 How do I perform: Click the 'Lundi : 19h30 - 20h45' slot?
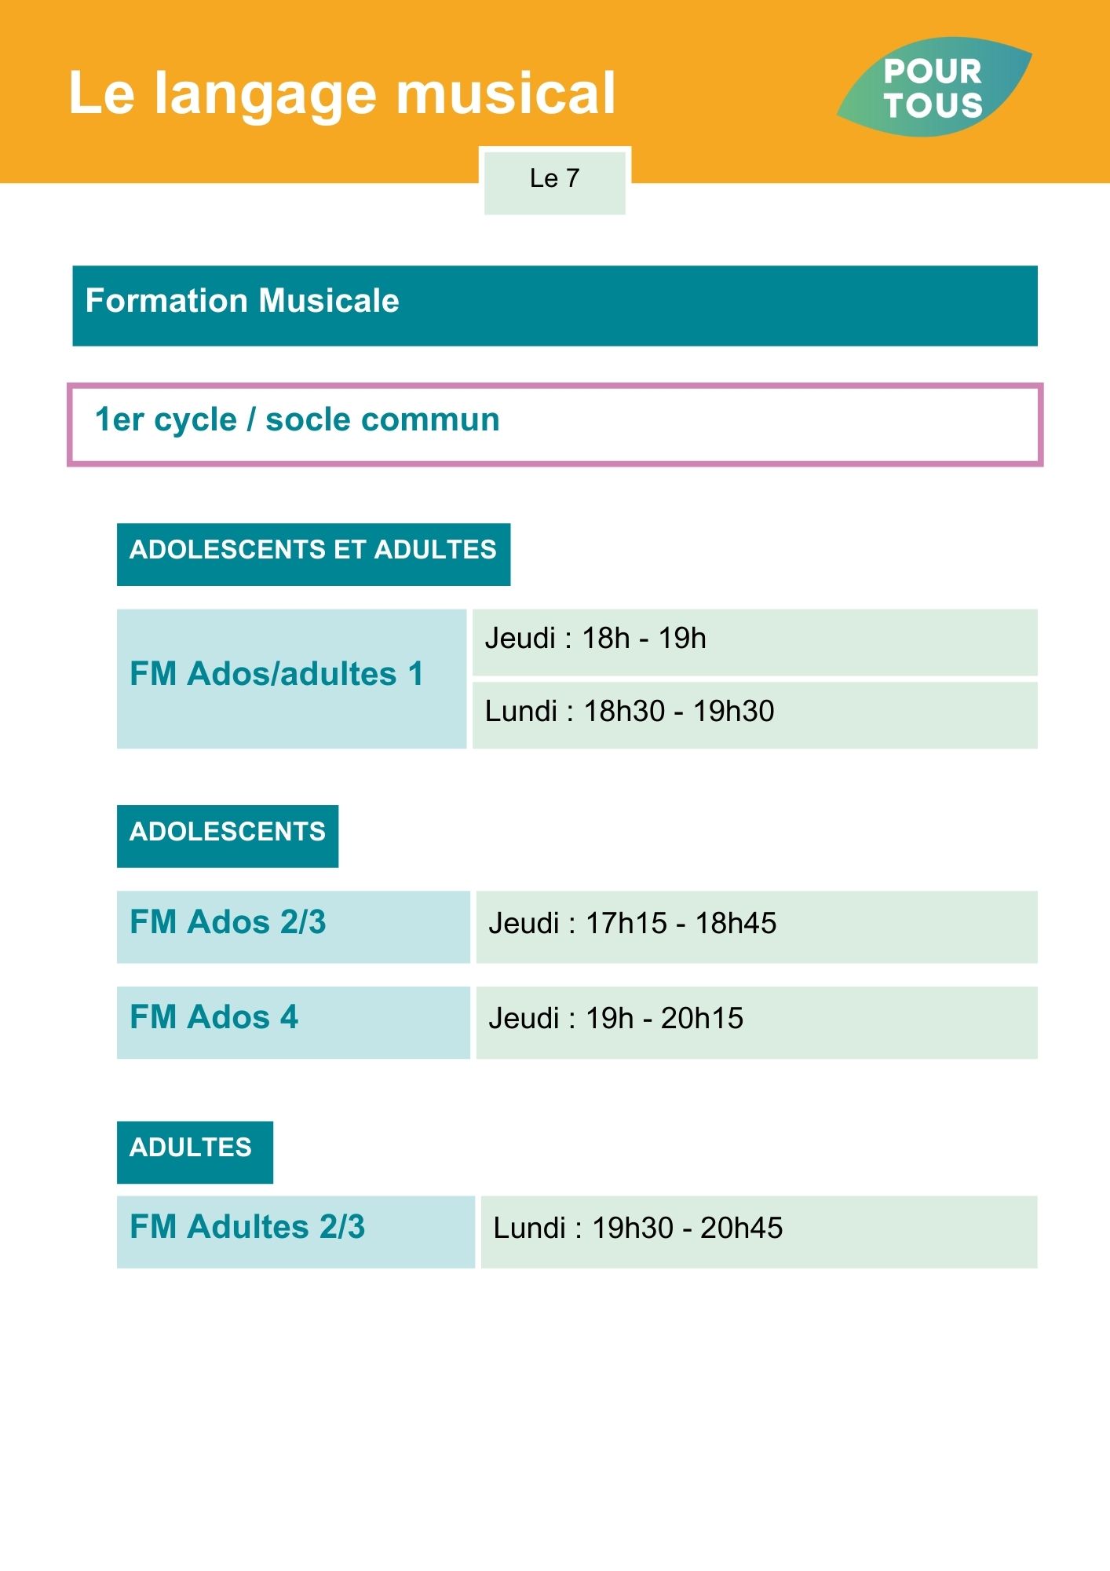pos(759,1232)
